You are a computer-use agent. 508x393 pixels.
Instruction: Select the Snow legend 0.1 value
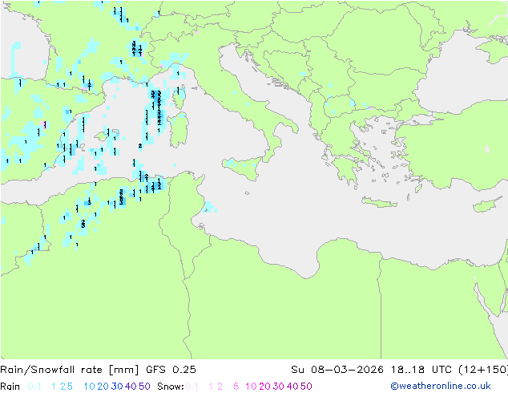[192, 387]
